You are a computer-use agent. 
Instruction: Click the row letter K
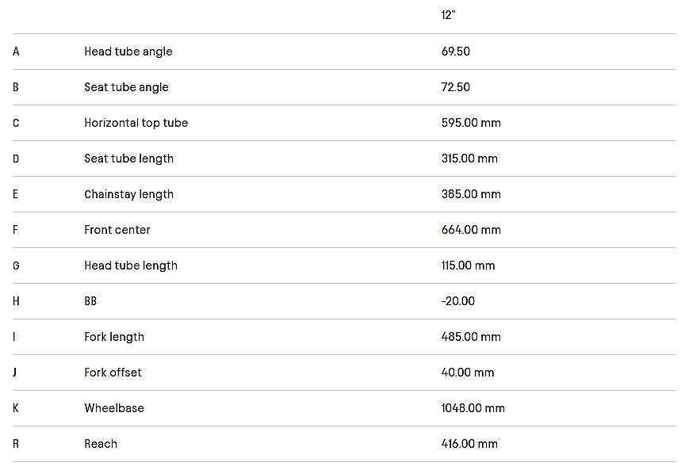(x=16, y=408)
